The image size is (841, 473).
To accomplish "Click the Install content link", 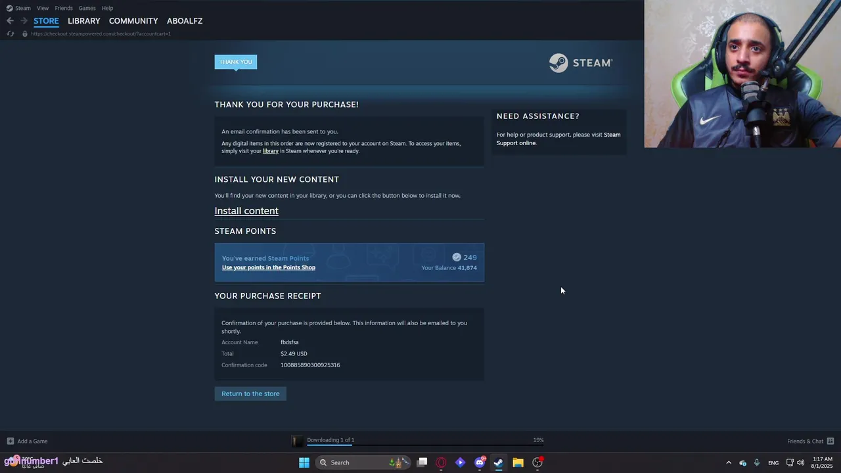I will (x=246, y=211).
